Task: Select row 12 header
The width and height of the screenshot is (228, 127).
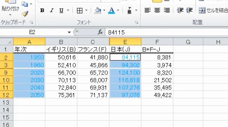Action: pyautogui.click(x=6, y=95)
